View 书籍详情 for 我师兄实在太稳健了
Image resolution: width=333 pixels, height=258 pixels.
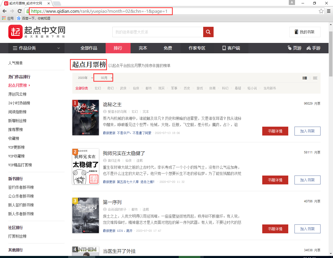(275, 180)
